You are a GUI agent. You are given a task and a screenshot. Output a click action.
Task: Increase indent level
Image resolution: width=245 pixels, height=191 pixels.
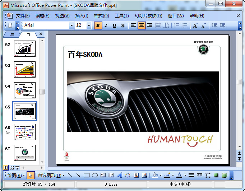[x=222, y=25]
